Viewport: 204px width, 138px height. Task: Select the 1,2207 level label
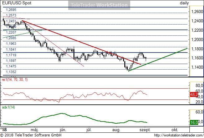click(11, 32)
